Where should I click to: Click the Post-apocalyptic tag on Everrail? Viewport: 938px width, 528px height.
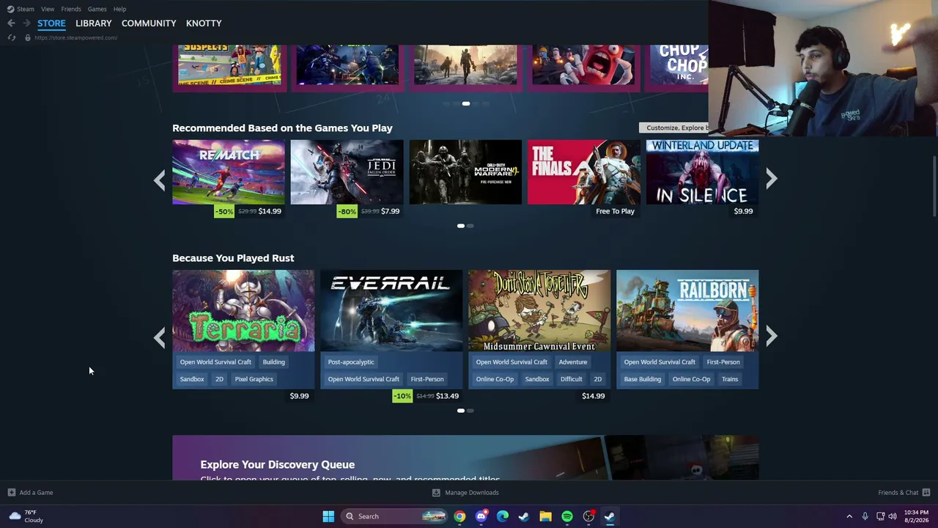[351, 362]
